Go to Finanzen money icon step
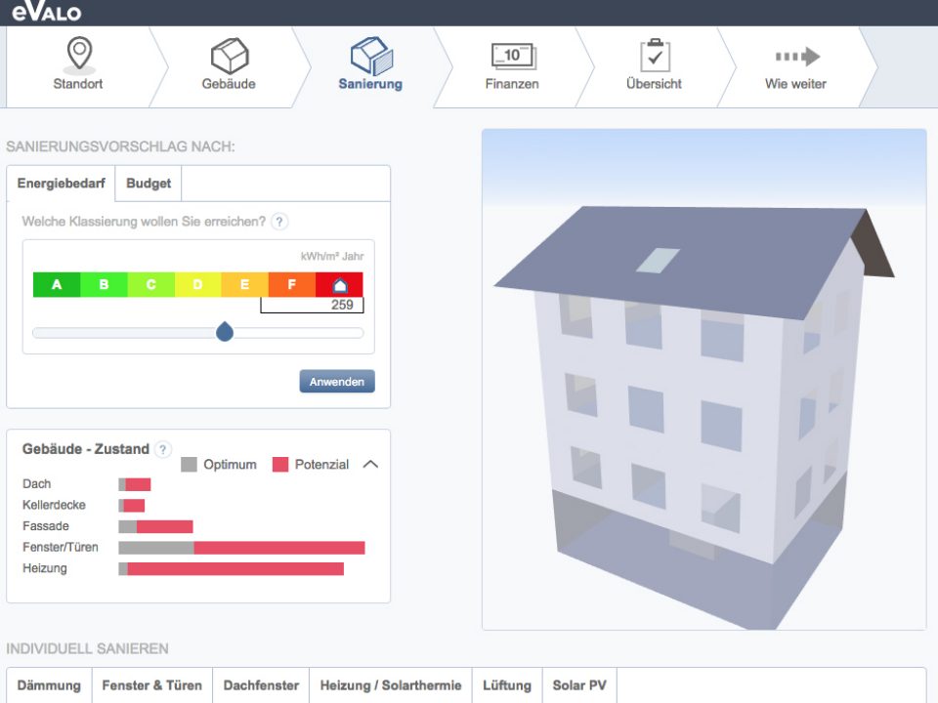The image size is (938, 703). coord(512,55)
